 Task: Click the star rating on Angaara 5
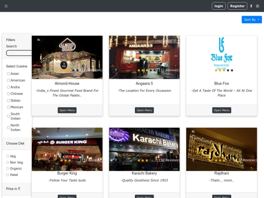pyautogui.click(x=147, y=70)
